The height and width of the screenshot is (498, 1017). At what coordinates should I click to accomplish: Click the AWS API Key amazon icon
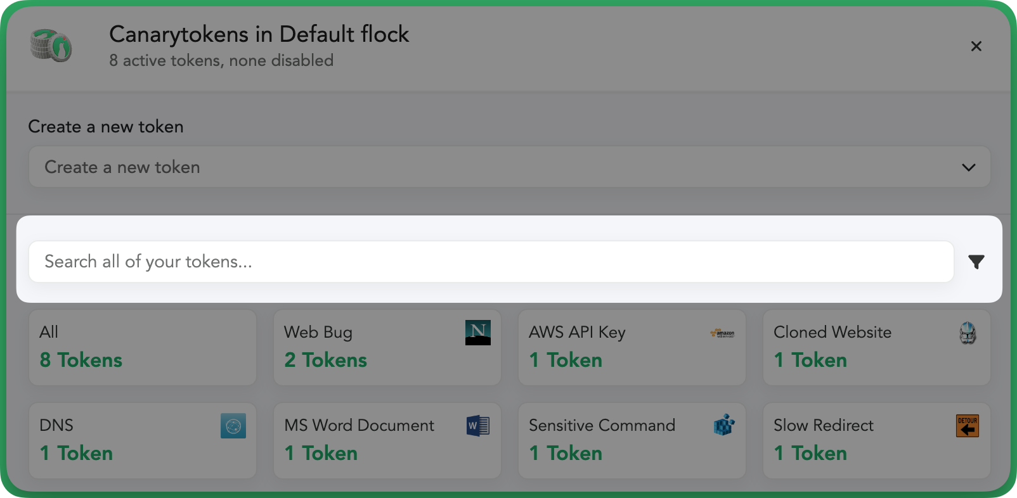pyautogui.click(x=723, y=333)
